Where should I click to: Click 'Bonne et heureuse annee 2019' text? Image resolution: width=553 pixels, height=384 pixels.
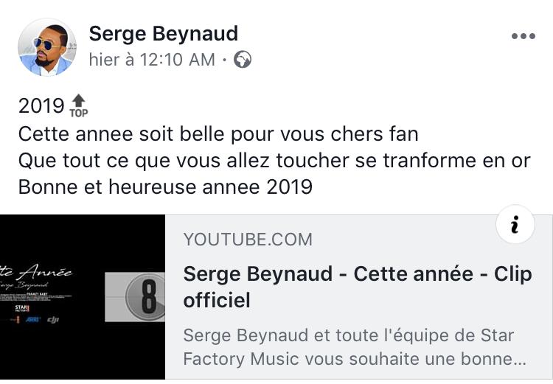pyautogui.click(x=165, y=186)
